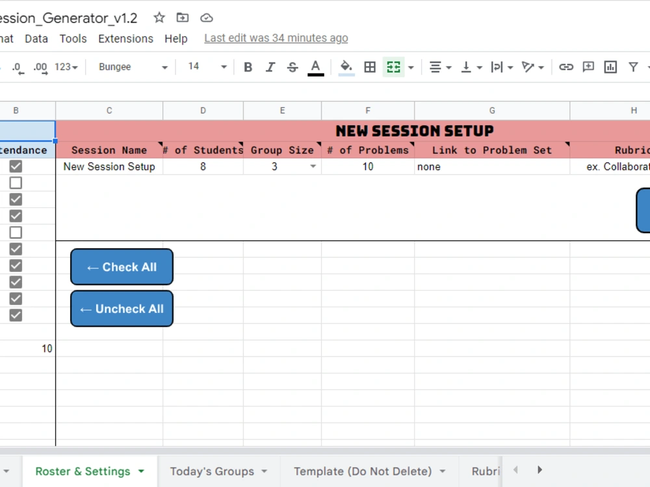This screenshot has height=487, width=650.
Task: Apply strikethrough formatting
Action: pos(292,67)
